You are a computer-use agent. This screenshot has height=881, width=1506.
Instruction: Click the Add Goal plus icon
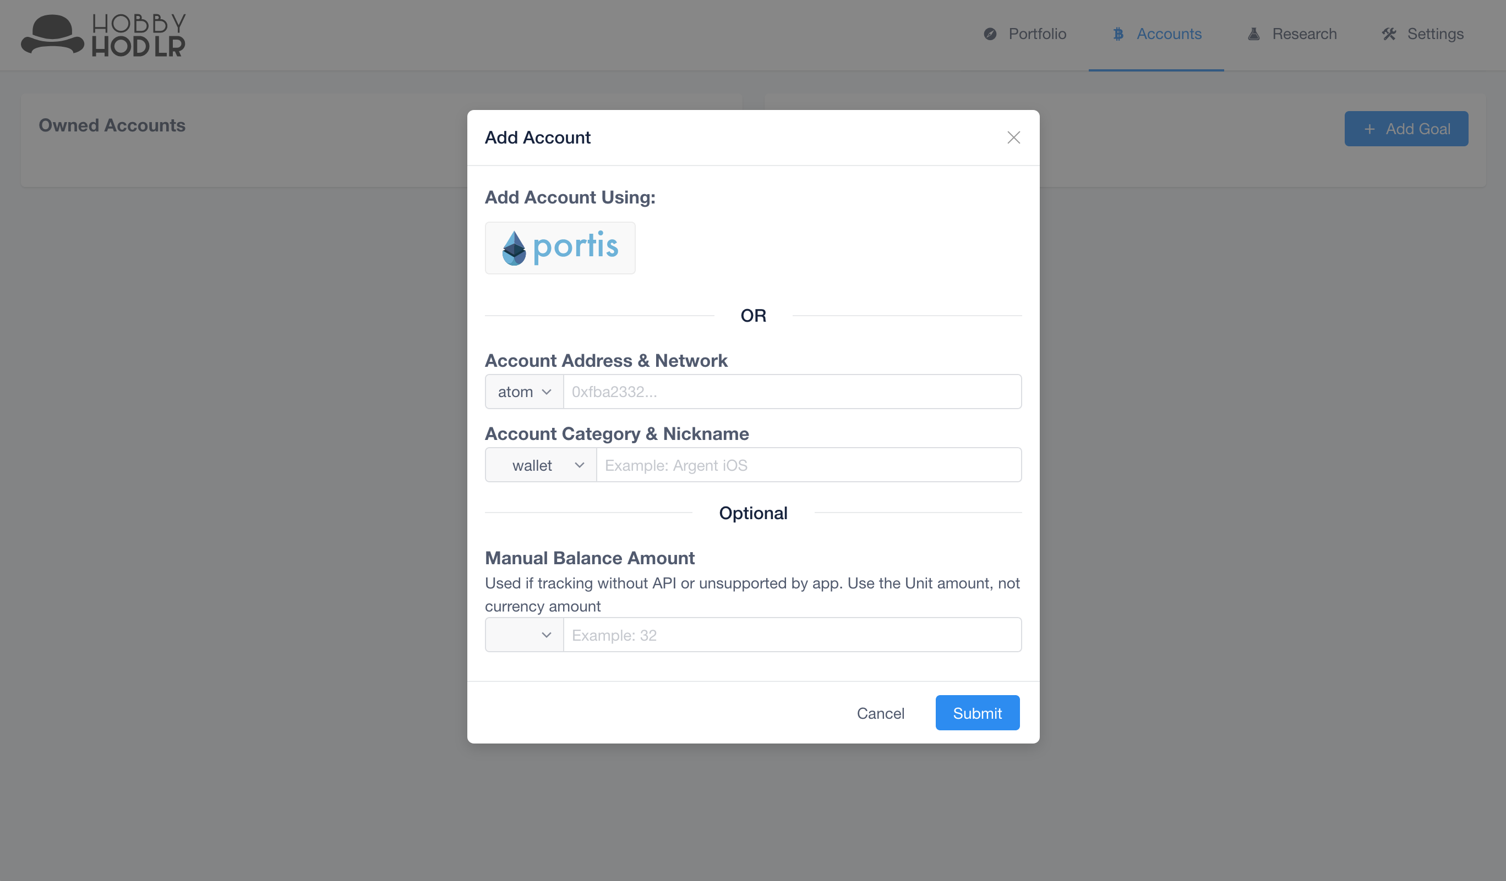click(1368, 129)
